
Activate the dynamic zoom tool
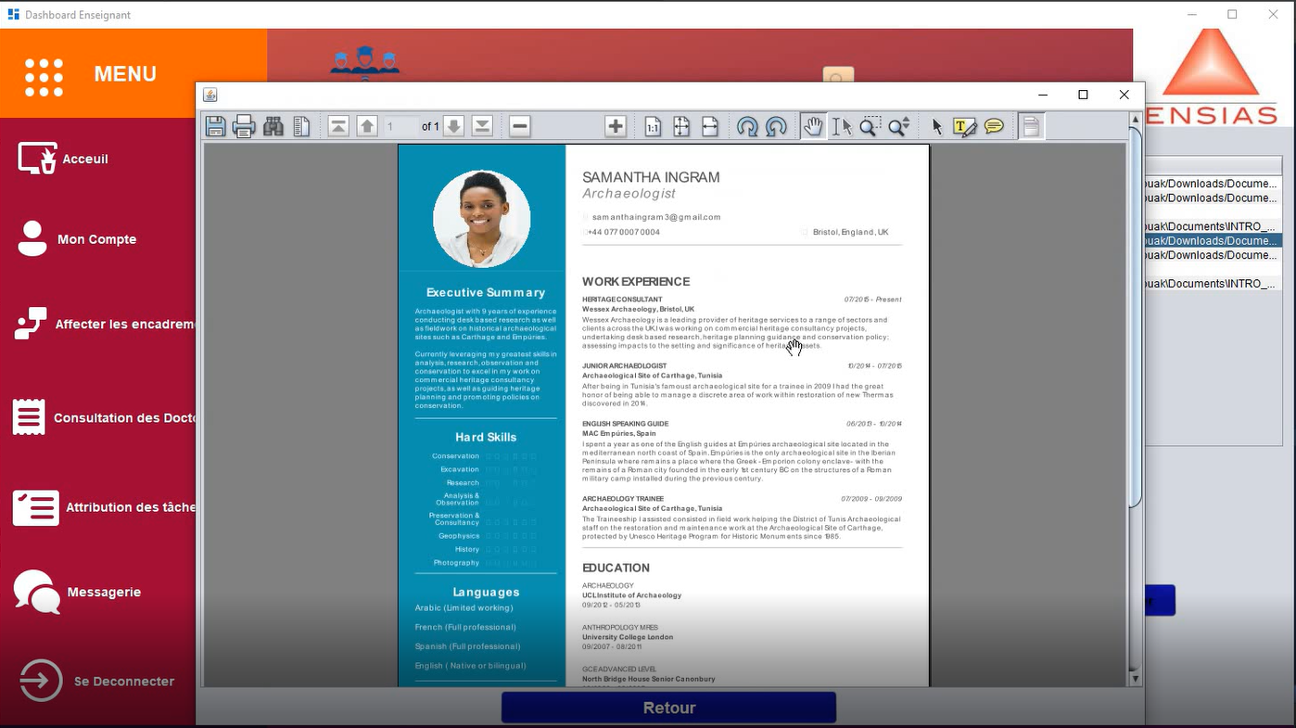pos(898,127)
